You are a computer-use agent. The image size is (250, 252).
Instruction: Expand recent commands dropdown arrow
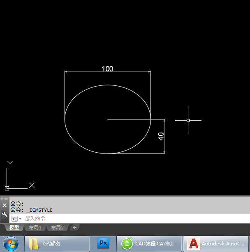click(20, 219)
